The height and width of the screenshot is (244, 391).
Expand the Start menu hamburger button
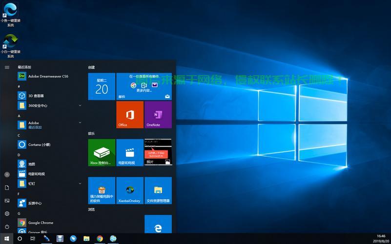[x=7, y=67]
